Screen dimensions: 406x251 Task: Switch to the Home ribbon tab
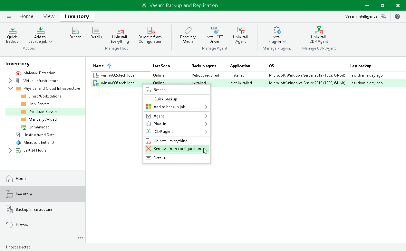(26, 16)
